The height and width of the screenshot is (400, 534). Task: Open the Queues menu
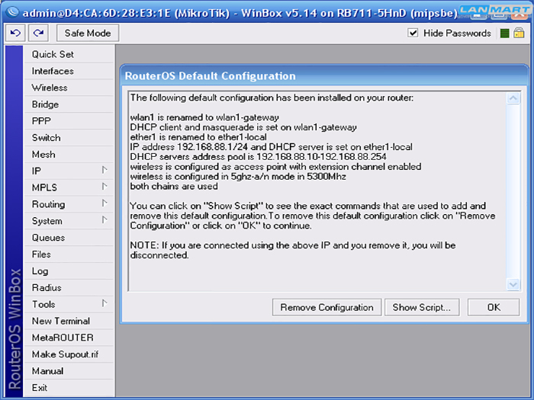point(69,238)
